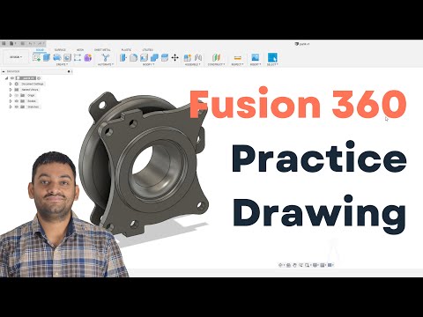Image resolution: width=423 pixels, height=317 pixels.
Task: Click the Orbit icon in navigation bar
Action: point(280,265)
